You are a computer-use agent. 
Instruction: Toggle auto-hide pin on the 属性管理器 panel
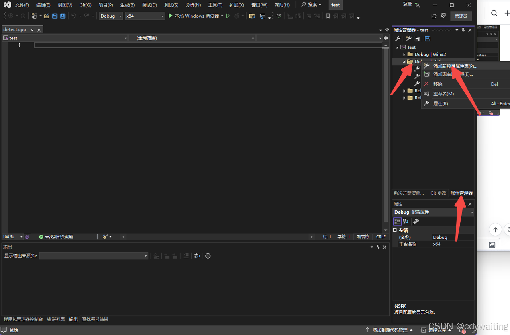463,29
